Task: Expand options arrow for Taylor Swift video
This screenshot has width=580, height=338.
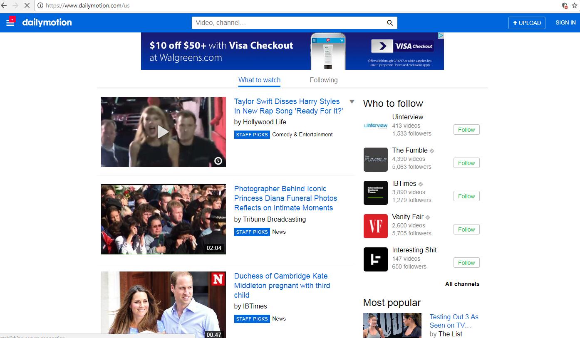Action: (x=352, y=101)
